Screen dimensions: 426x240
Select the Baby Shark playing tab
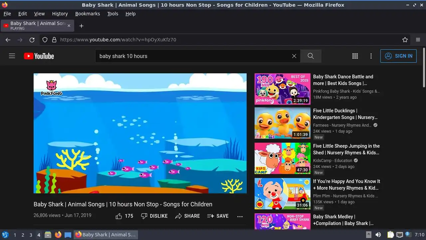pyautogui.click(x=38, y=26)
